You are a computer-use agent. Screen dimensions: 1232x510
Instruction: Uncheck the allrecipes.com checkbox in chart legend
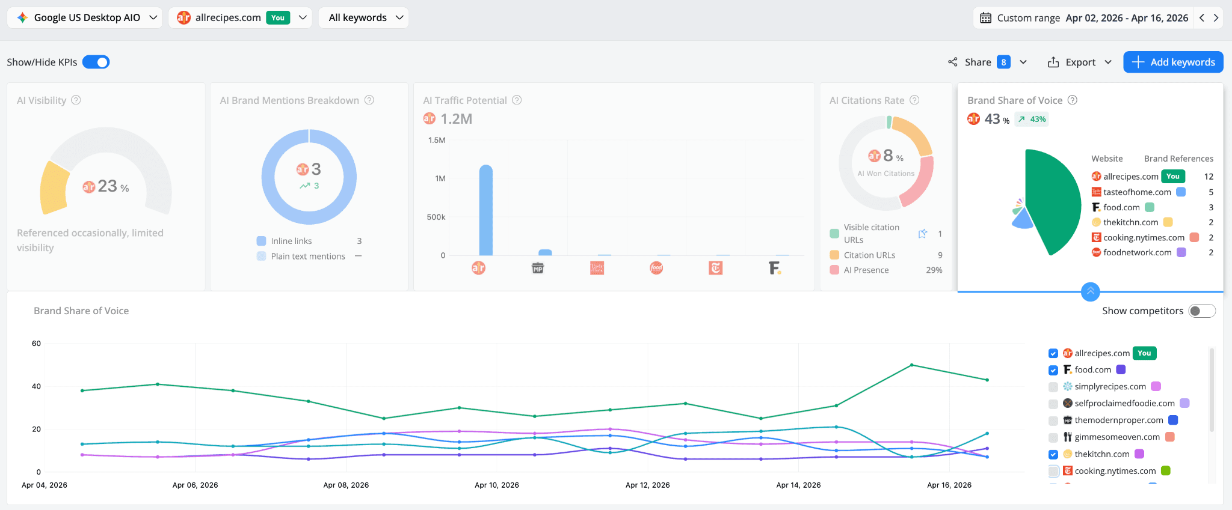1053,353
